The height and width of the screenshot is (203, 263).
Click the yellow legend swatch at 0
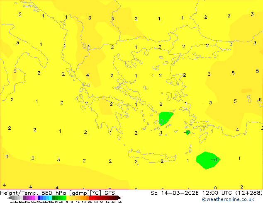coord(68,198)
